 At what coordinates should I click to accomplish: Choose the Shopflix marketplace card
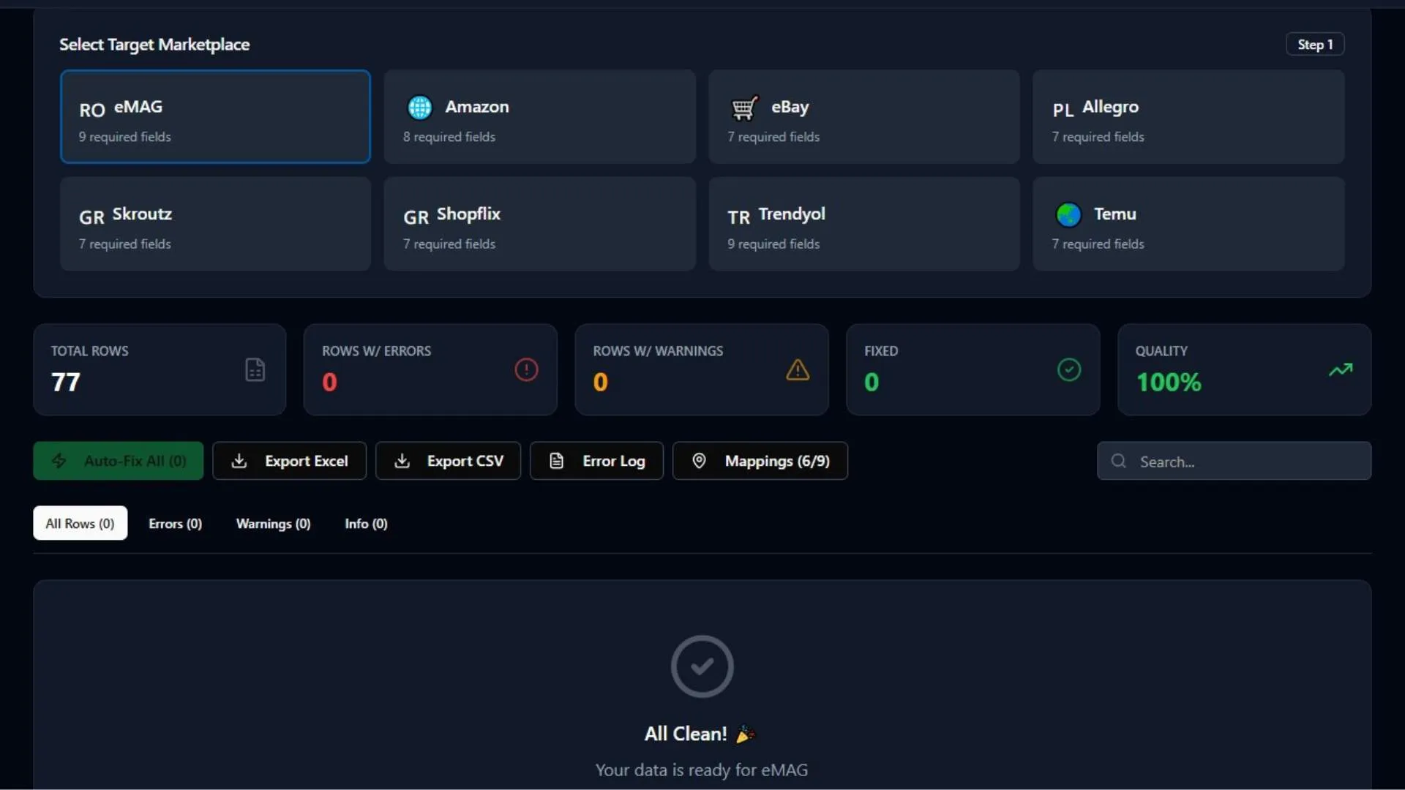539,224
